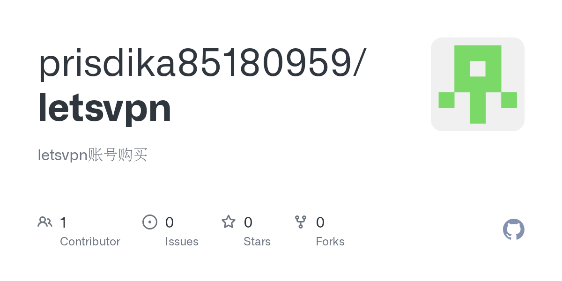Click the white square inside the identicon
This screenshot has width=562, height=281.
point(478,69)
